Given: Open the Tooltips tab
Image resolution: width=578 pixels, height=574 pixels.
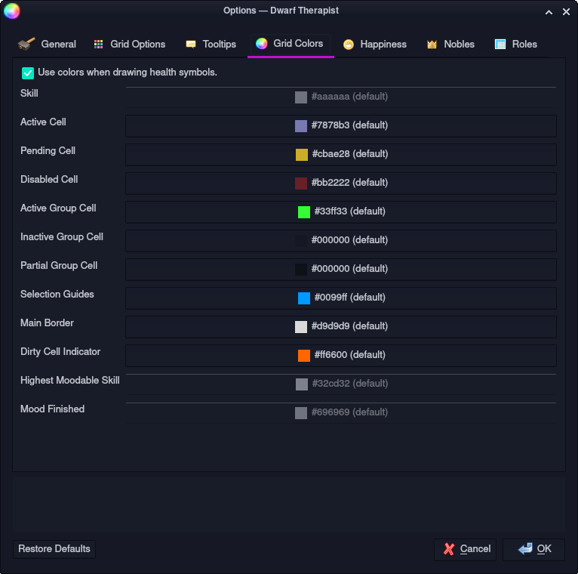Looking at the screenshot, I should [211, 45].
